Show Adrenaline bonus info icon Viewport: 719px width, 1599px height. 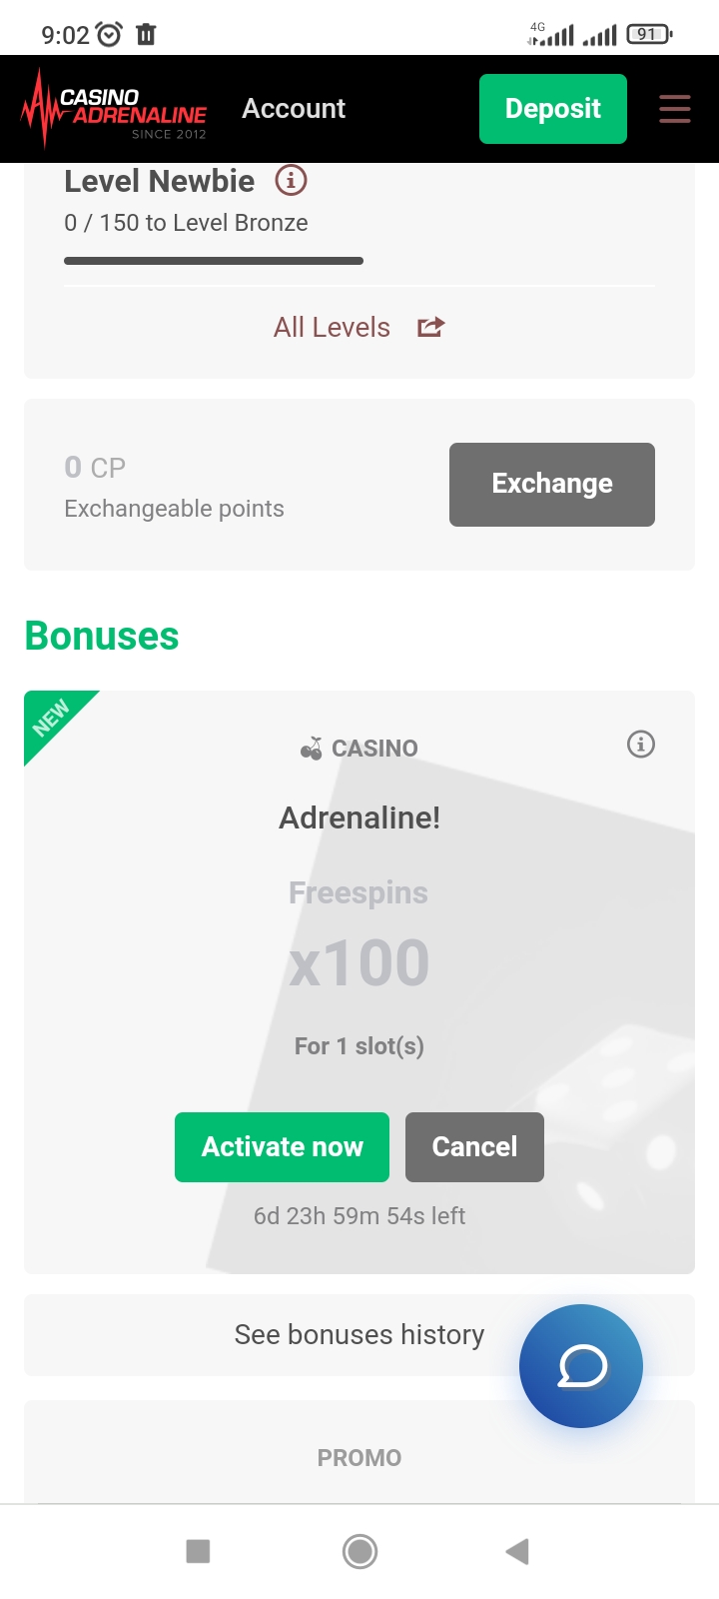pos(641,745)
